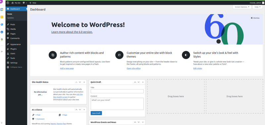Open the 1 Post link
Image resolution: width=265 pixels, height=125 pixels.
pyautogui.click(x=38, y=115)
